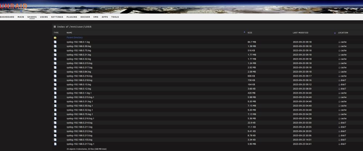The width and height of the screenshot is (363, 151).
Task: Open the Shares page
Action: (x=32, y=17)
